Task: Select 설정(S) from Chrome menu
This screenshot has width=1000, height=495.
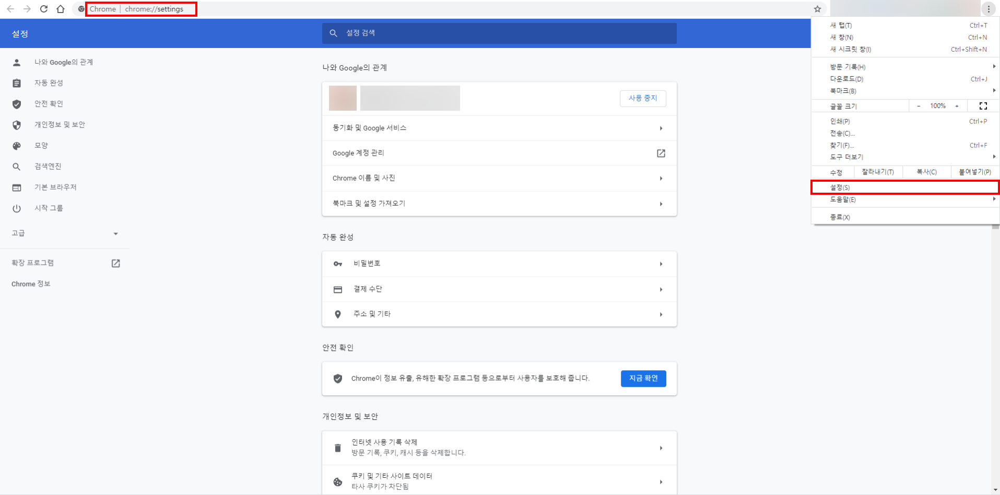Action: click(905, 187)
